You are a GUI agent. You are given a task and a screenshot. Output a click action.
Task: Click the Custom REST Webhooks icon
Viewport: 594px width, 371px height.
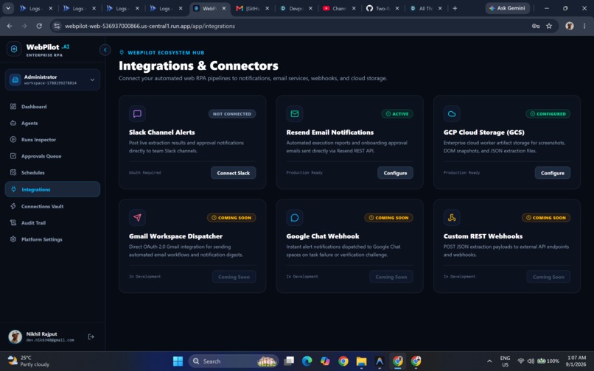[452, 218]
